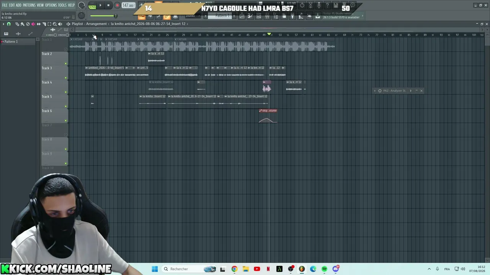Viewport: 490px width, 275px height.
Task: Select the Slice tool
Action: (x=44, y=24)
